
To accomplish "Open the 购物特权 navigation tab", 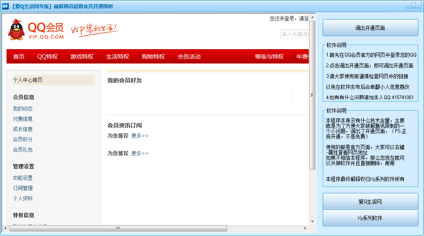I will pyautogui.click(x=153, y=57).
